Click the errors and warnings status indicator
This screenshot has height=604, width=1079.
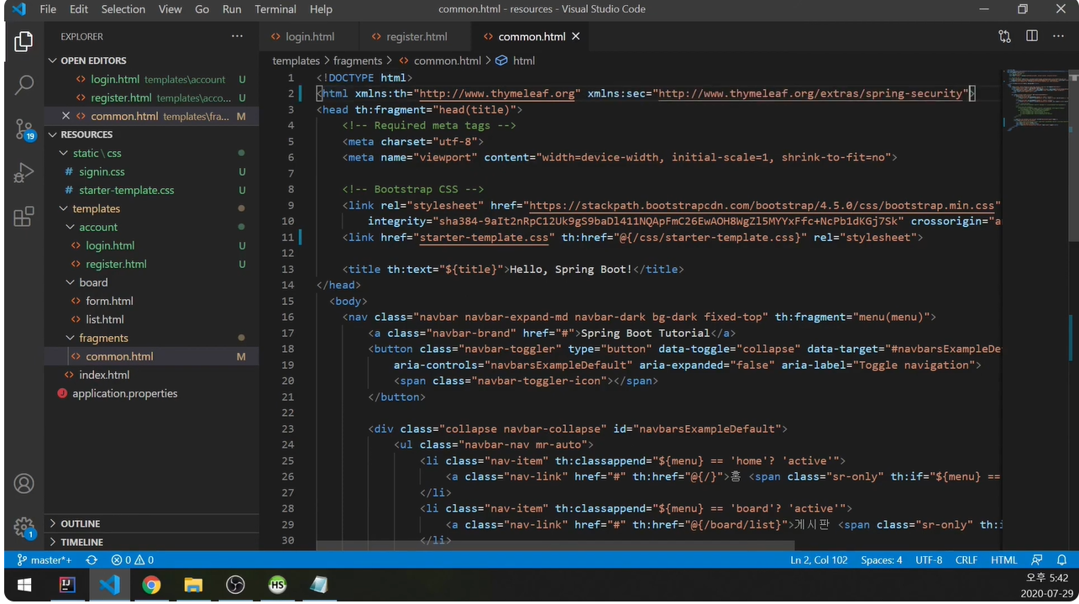tap(133, 559)
